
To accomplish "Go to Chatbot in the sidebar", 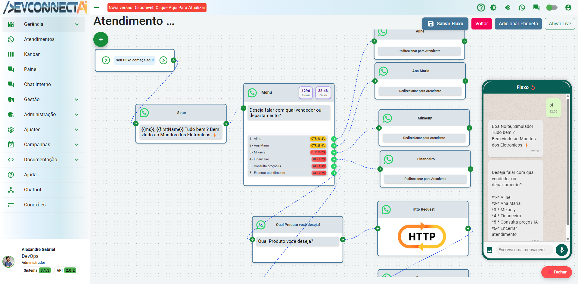I will click(33, 190).
